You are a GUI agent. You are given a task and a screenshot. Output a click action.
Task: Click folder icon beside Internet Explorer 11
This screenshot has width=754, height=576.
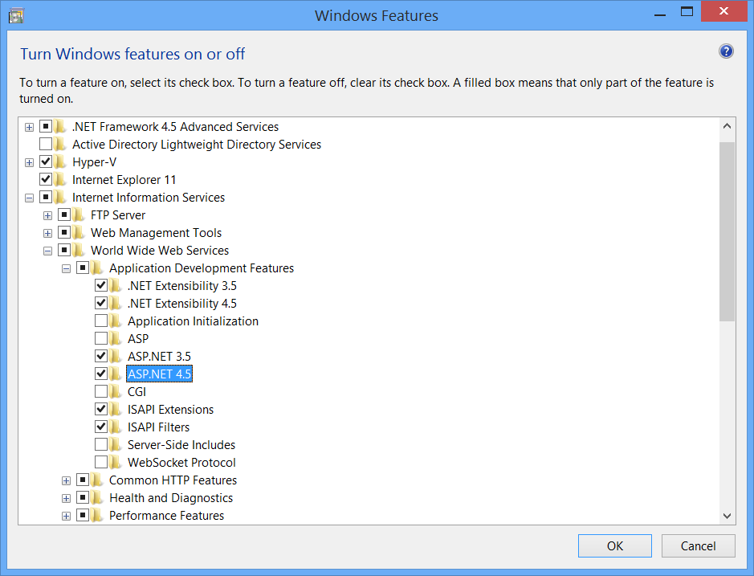[60, 179]
